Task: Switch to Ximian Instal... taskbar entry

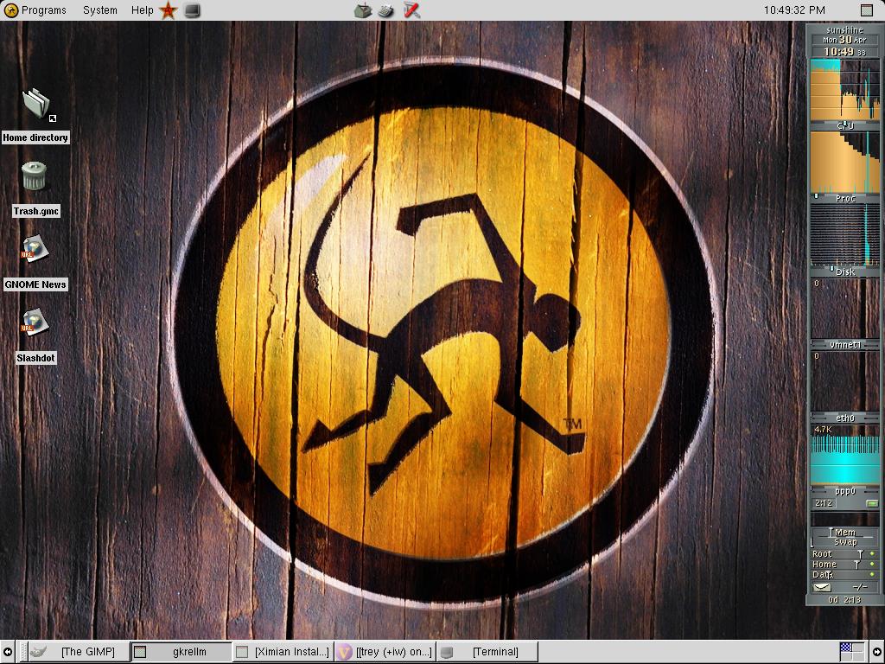Action: click(283, 652)
